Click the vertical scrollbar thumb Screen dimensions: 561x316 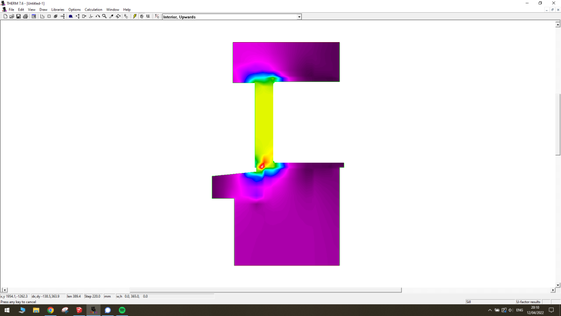pos(558,124)
